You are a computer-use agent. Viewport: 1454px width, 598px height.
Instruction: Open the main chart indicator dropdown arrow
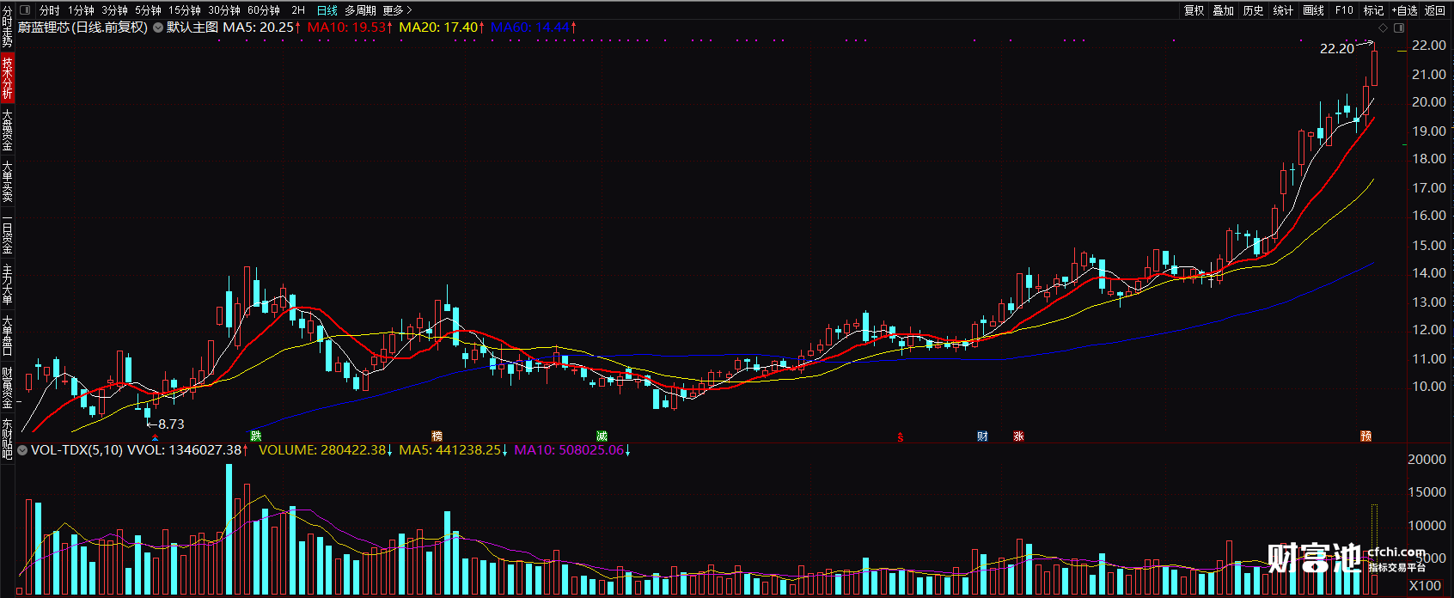pyautogui.click(x=158, y=27)
